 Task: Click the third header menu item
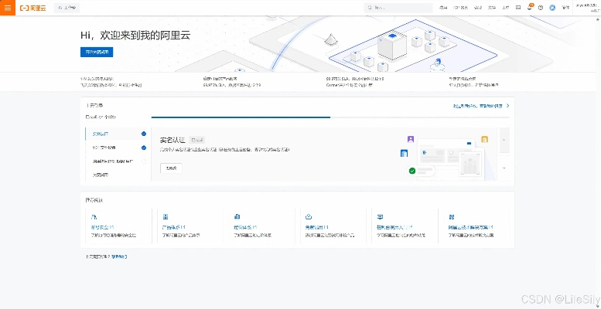pyautogui.click(x=477, y=8)
